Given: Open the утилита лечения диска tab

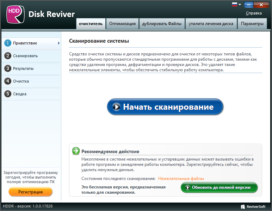Looking at the screenshot, I should [211, 24].
